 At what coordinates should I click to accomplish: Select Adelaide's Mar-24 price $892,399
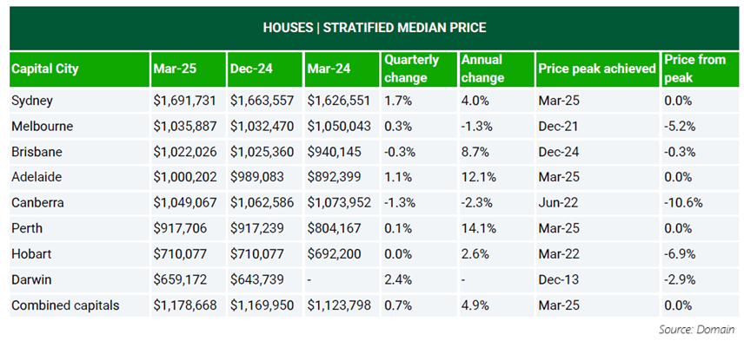click(334, 178)
